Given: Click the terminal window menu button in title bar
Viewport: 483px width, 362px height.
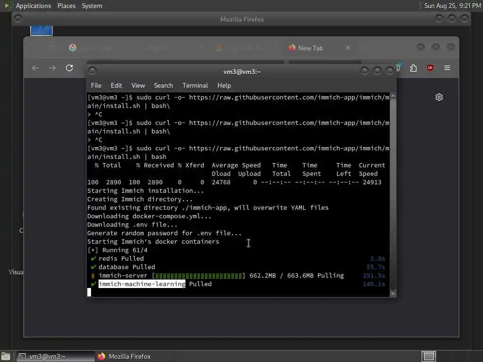Looking at the screenshot, I should coord(92,71).
